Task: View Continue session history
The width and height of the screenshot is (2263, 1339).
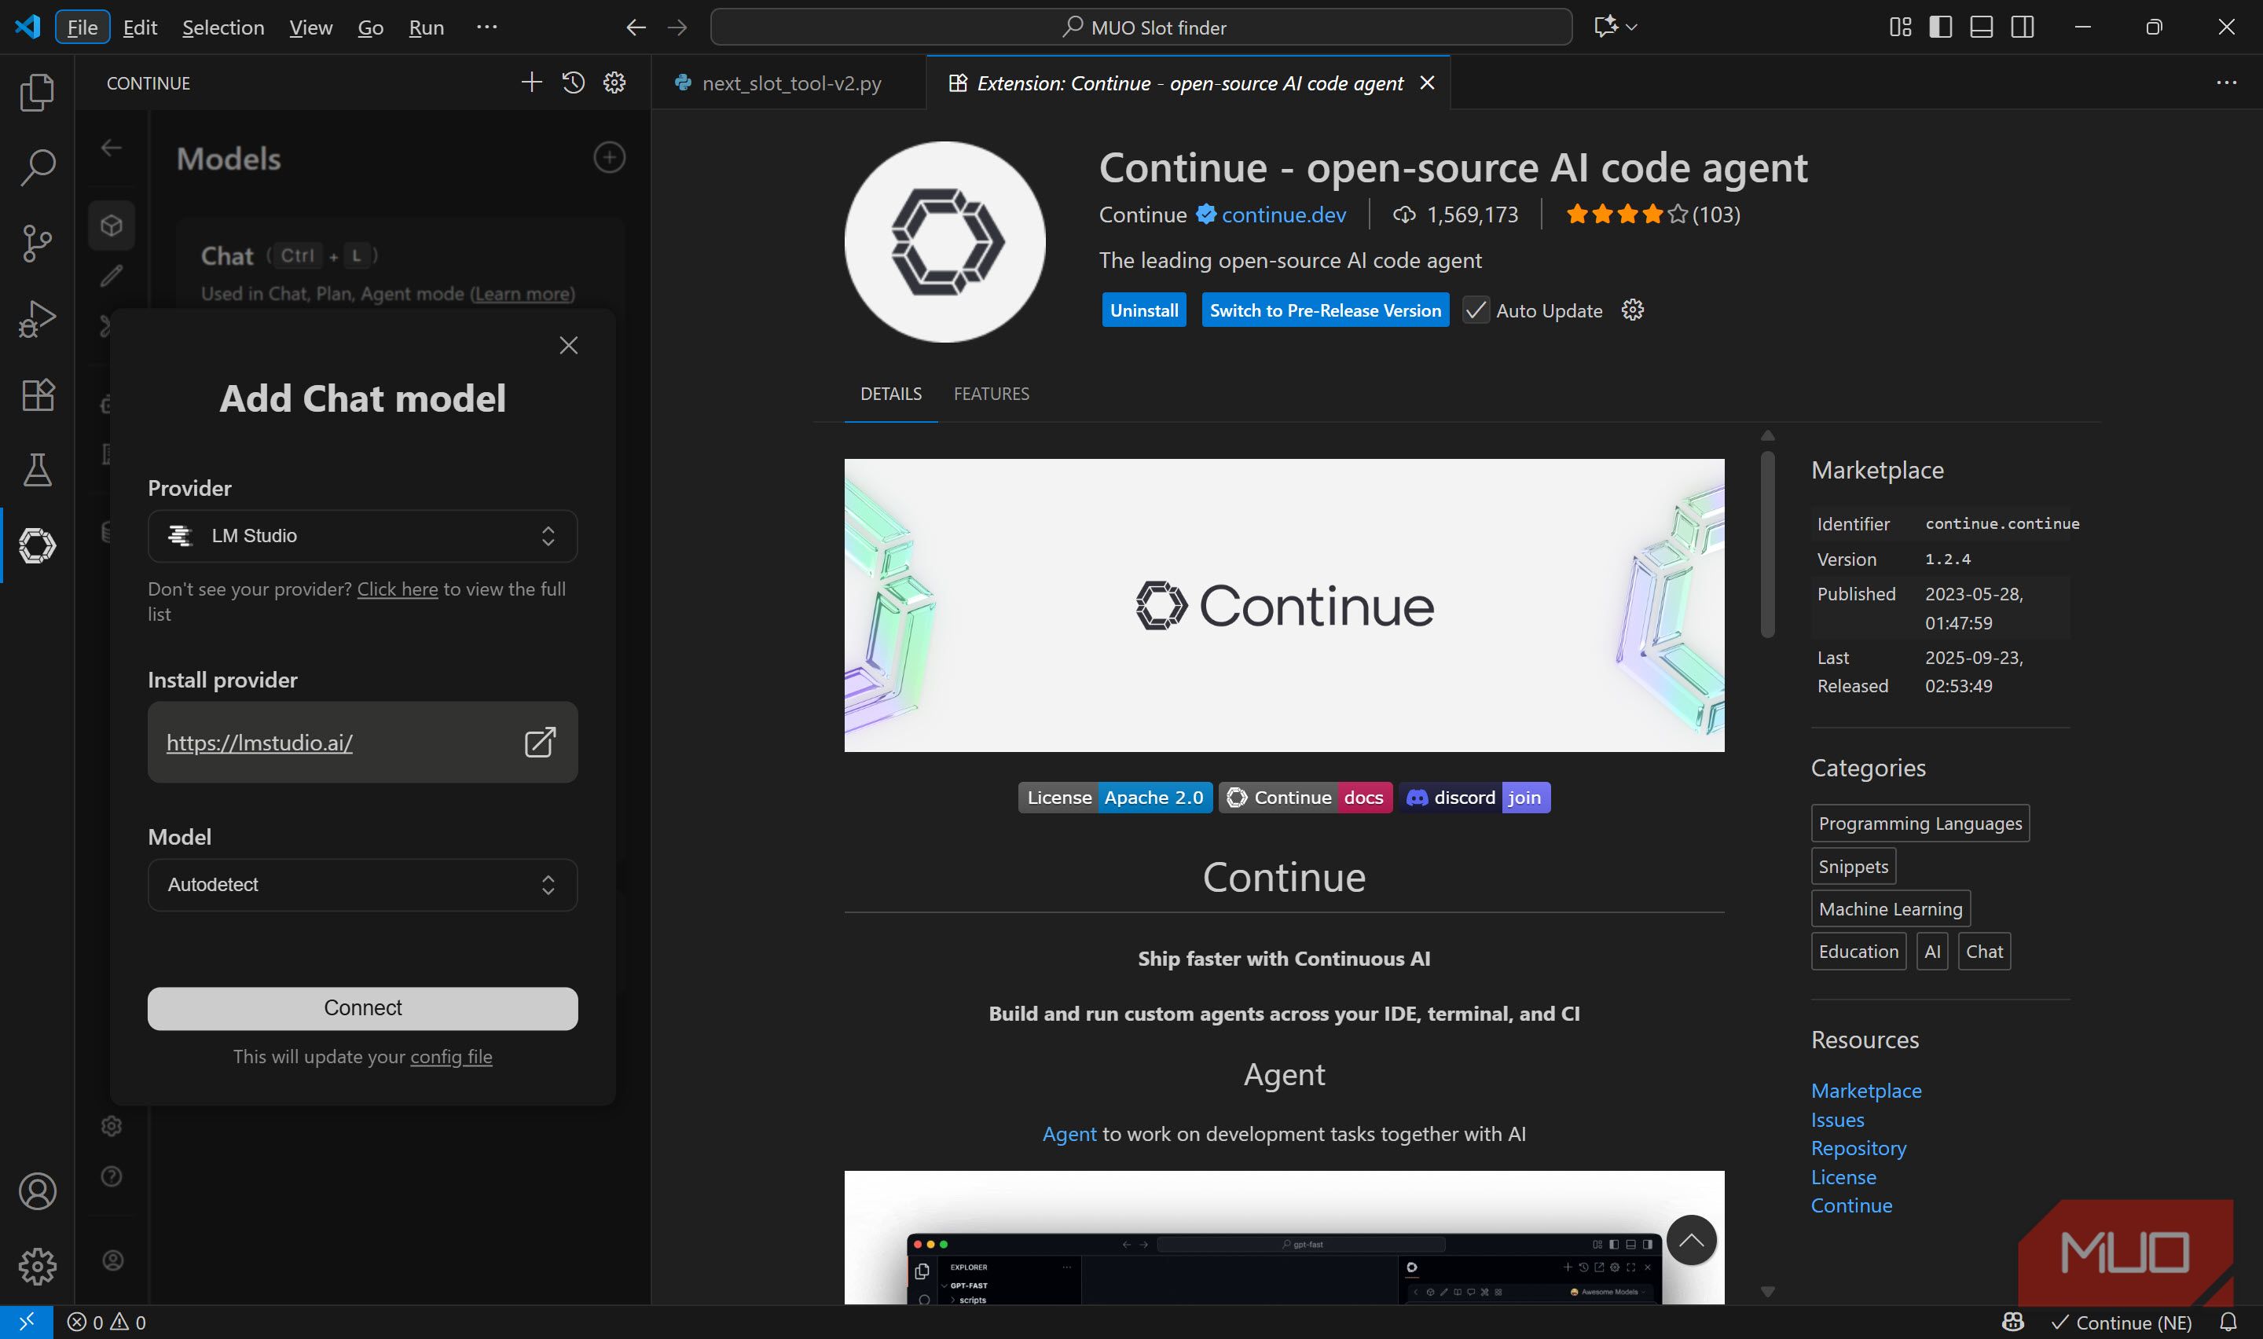Action: coord(573,83)
